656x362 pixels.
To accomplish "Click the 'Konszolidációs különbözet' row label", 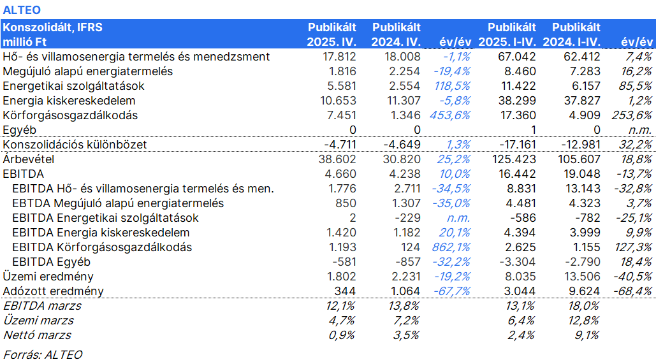I will tap(75, 145).
